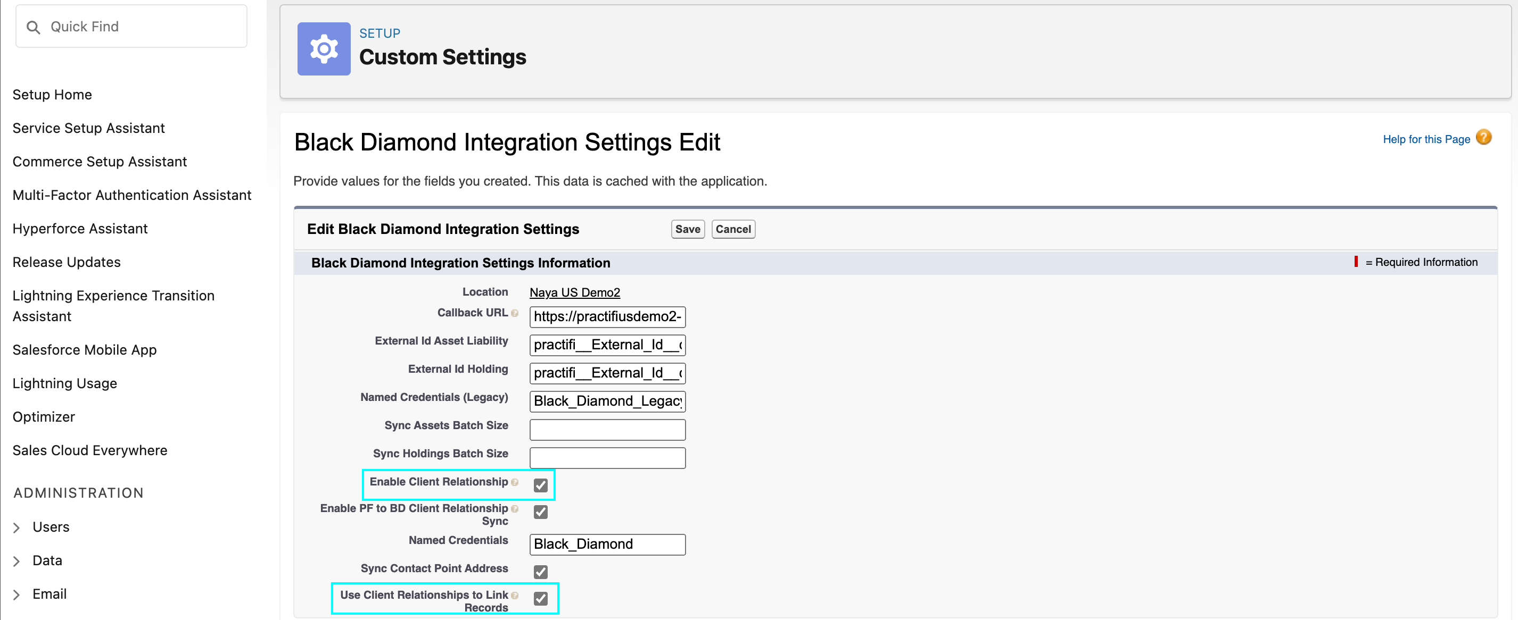Click the External Id Holding field
Viewport: 1518px width, 620px height.
pyautogui.click(x=607, y=373)
